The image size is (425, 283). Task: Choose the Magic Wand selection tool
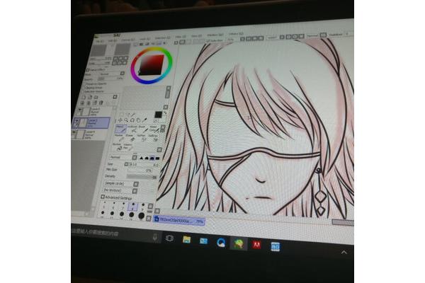coord(133,115)
